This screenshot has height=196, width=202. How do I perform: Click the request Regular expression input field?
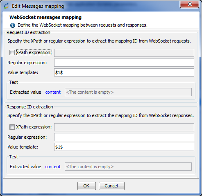click(x=124, y=63)
